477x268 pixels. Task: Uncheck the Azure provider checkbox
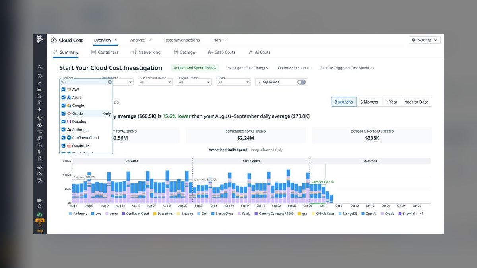tap(64, 97)
